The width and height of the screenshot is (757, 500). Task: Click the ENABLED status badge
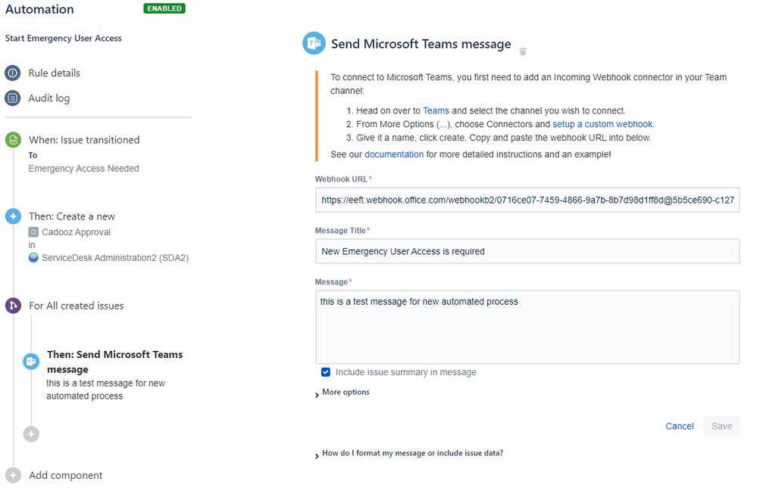click(164, 8)
